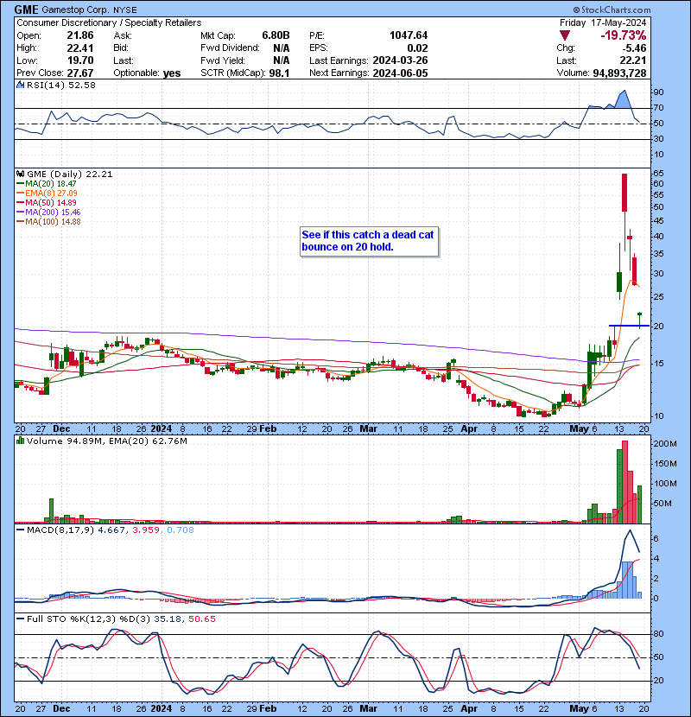Click the tallest red volume bar near 200M
This screenshot has height=717, width=691.
(624, 482)
